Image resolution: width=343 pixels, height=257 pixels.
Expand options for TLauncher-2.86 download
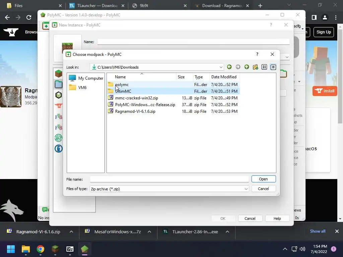pyautogui.click(x=227, y=232)
